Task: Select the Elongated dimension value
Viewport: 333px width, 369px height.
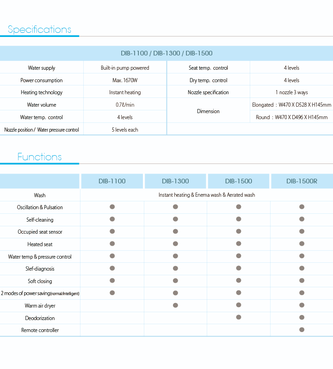Action: (291, 105)
